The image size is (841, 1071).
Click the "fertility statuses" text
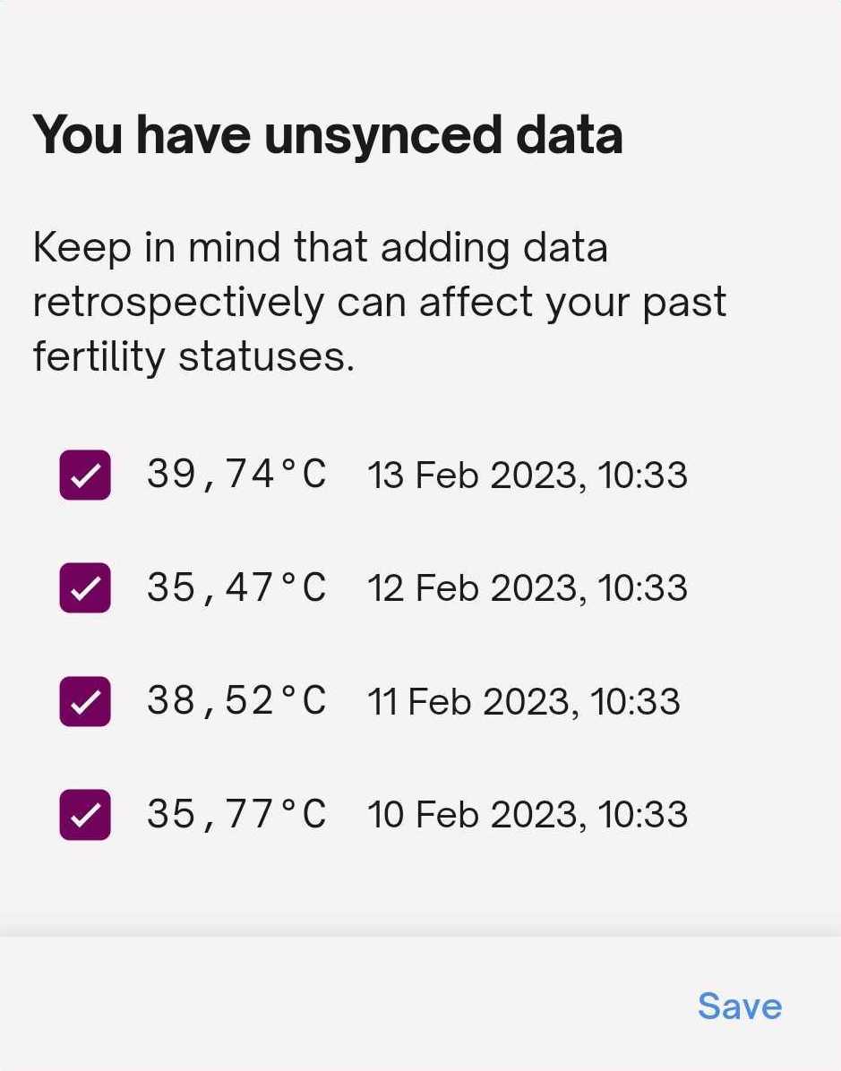pos(193,357)
